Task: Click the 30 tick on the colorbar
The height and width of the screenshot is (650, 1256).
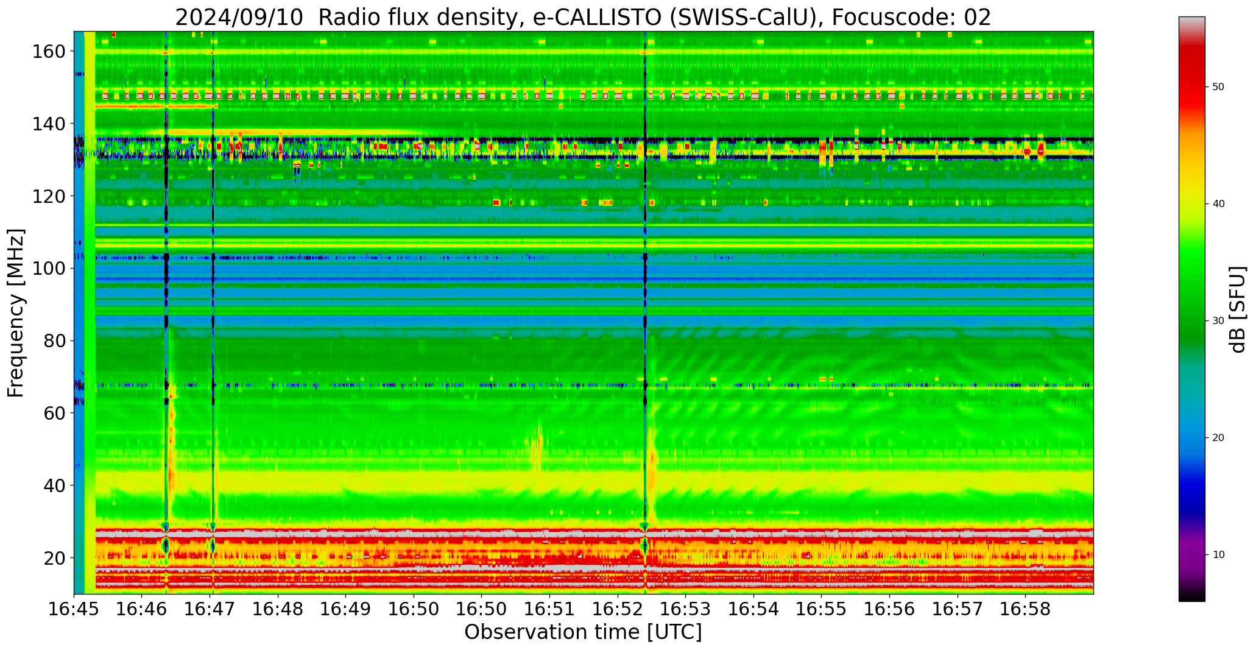Action: 1218,321
